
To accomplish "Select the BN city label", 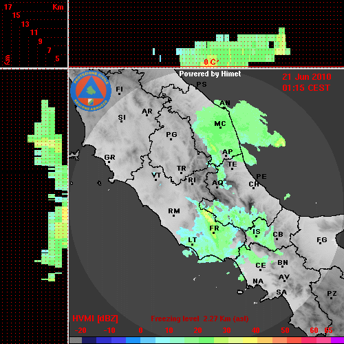I will 283,263.
